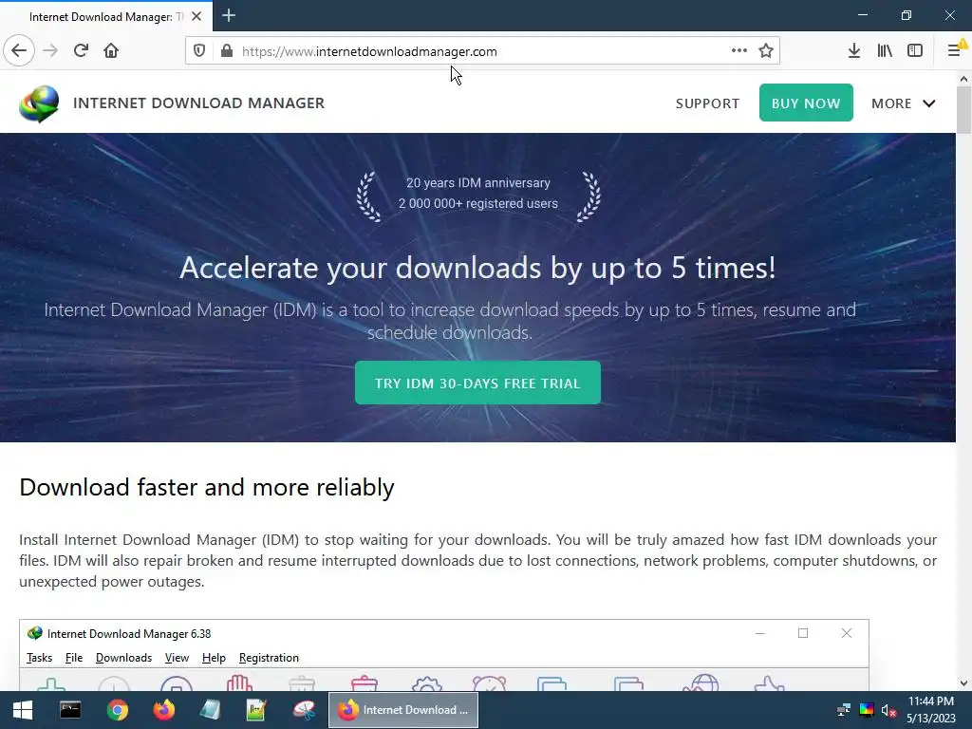
Task: Open the green notepad taskbar app
Action: point(256,710)
